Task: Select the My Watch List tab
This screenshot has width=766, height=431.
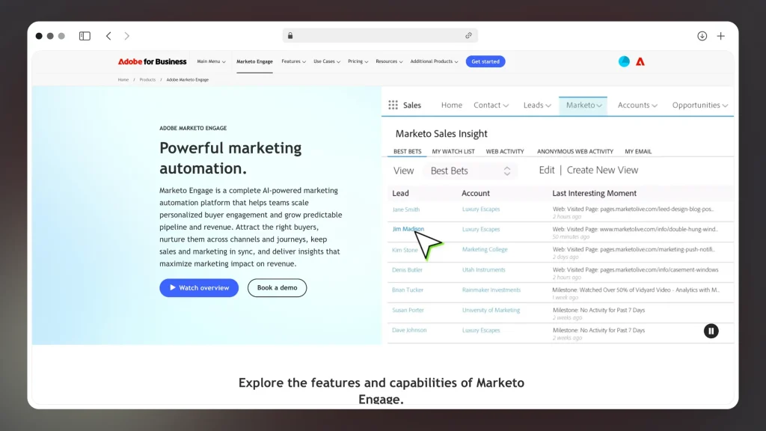Action: tap(453, 150)
